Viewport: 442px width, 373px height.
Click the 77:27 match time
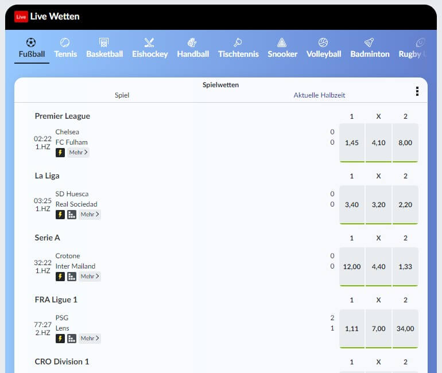pyautogui.click(x=43, y=325)
